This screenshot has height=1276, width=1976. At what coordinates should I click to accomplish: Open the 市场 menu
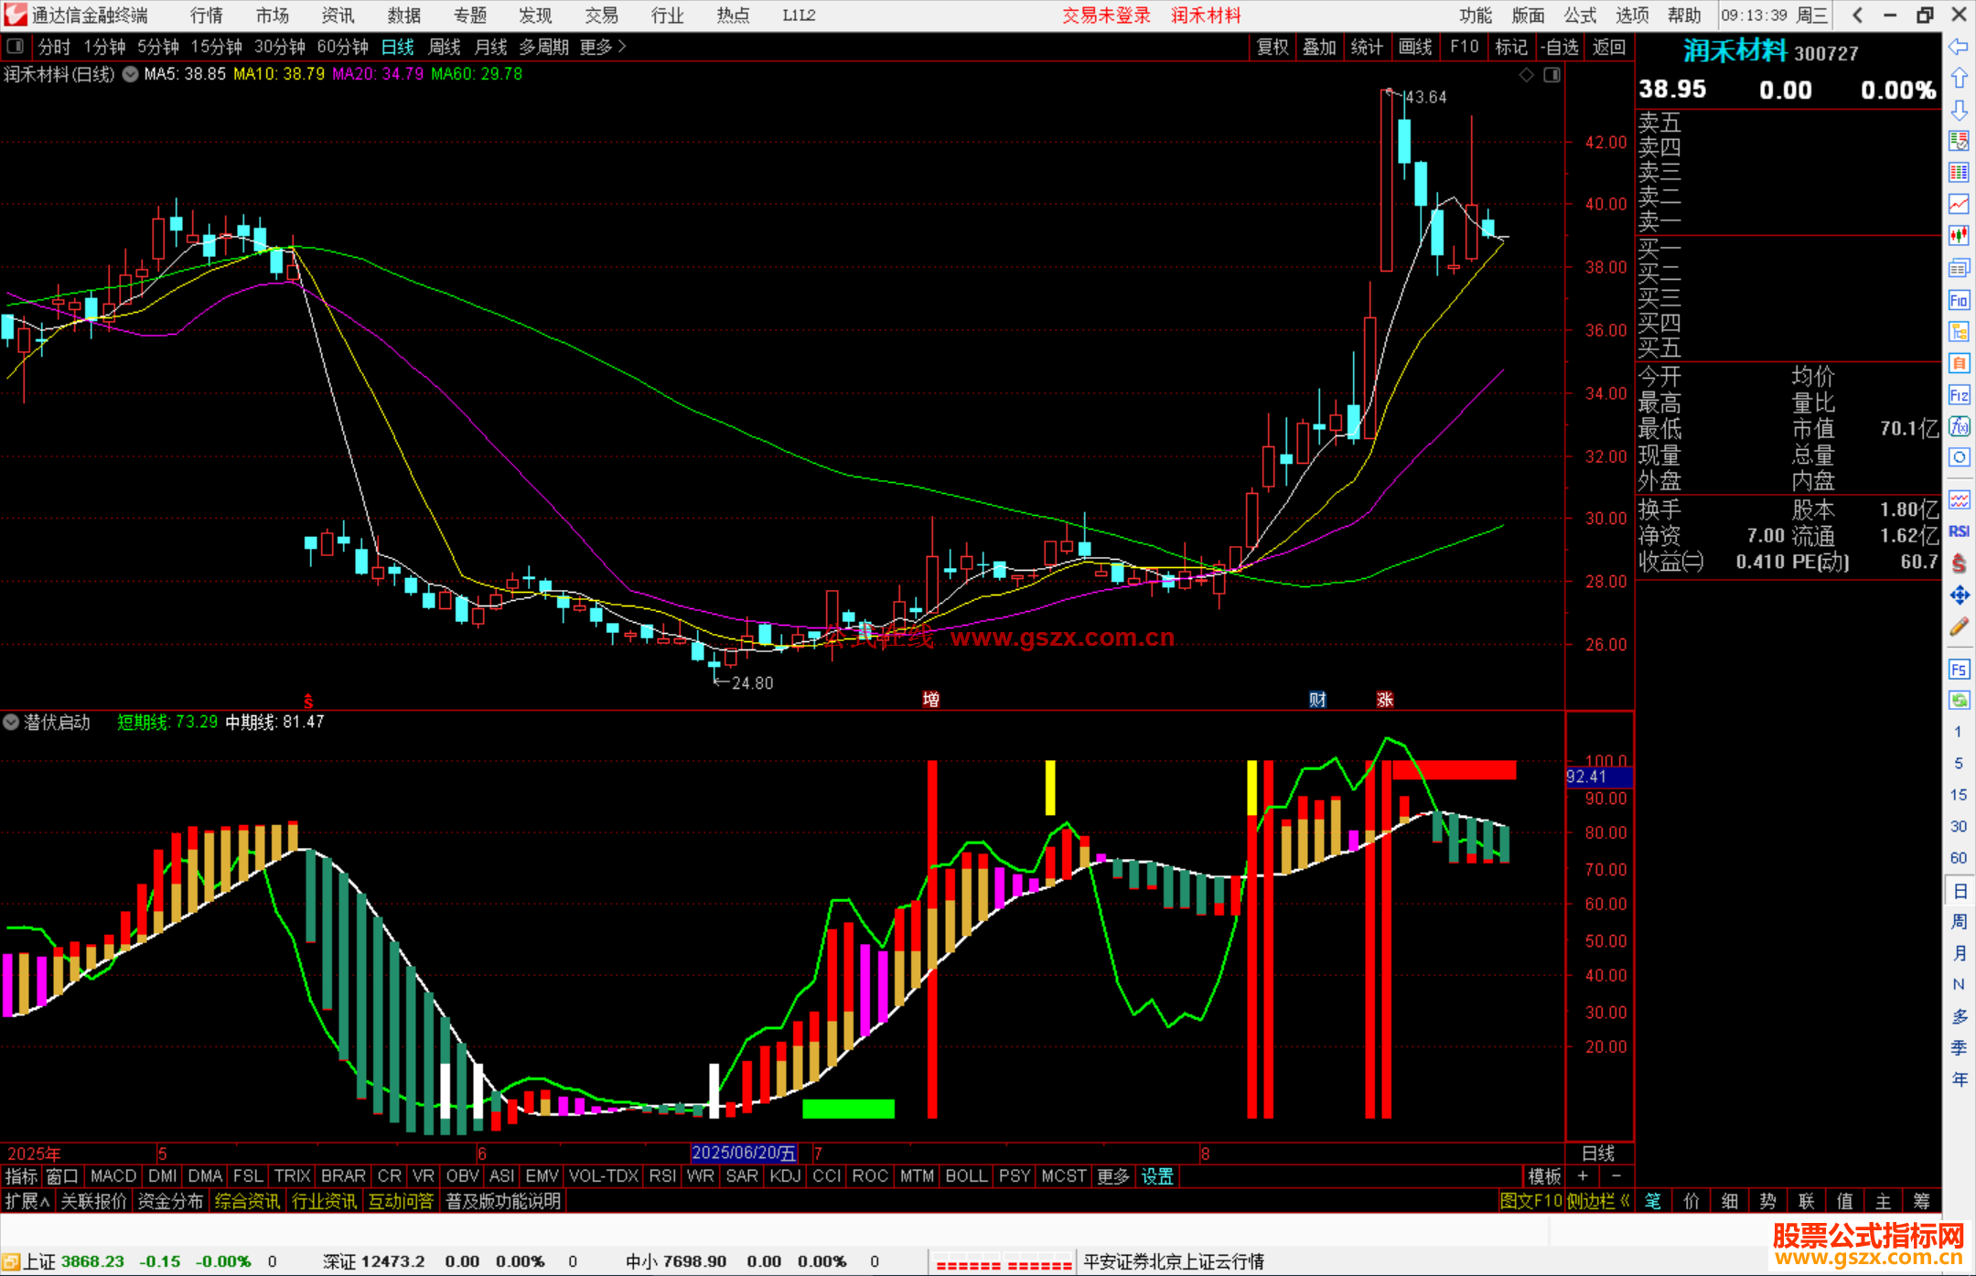tap(272, 16)
